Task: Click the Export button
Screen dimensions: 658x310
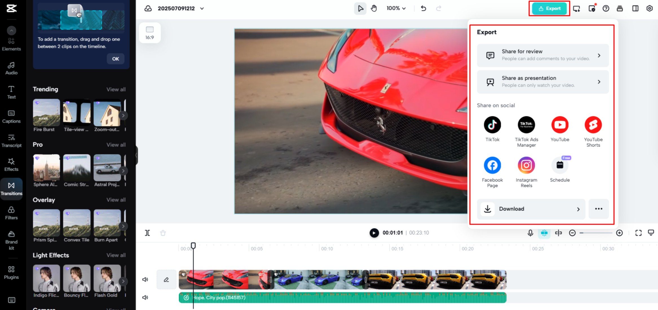Action: tap(549, 8)
